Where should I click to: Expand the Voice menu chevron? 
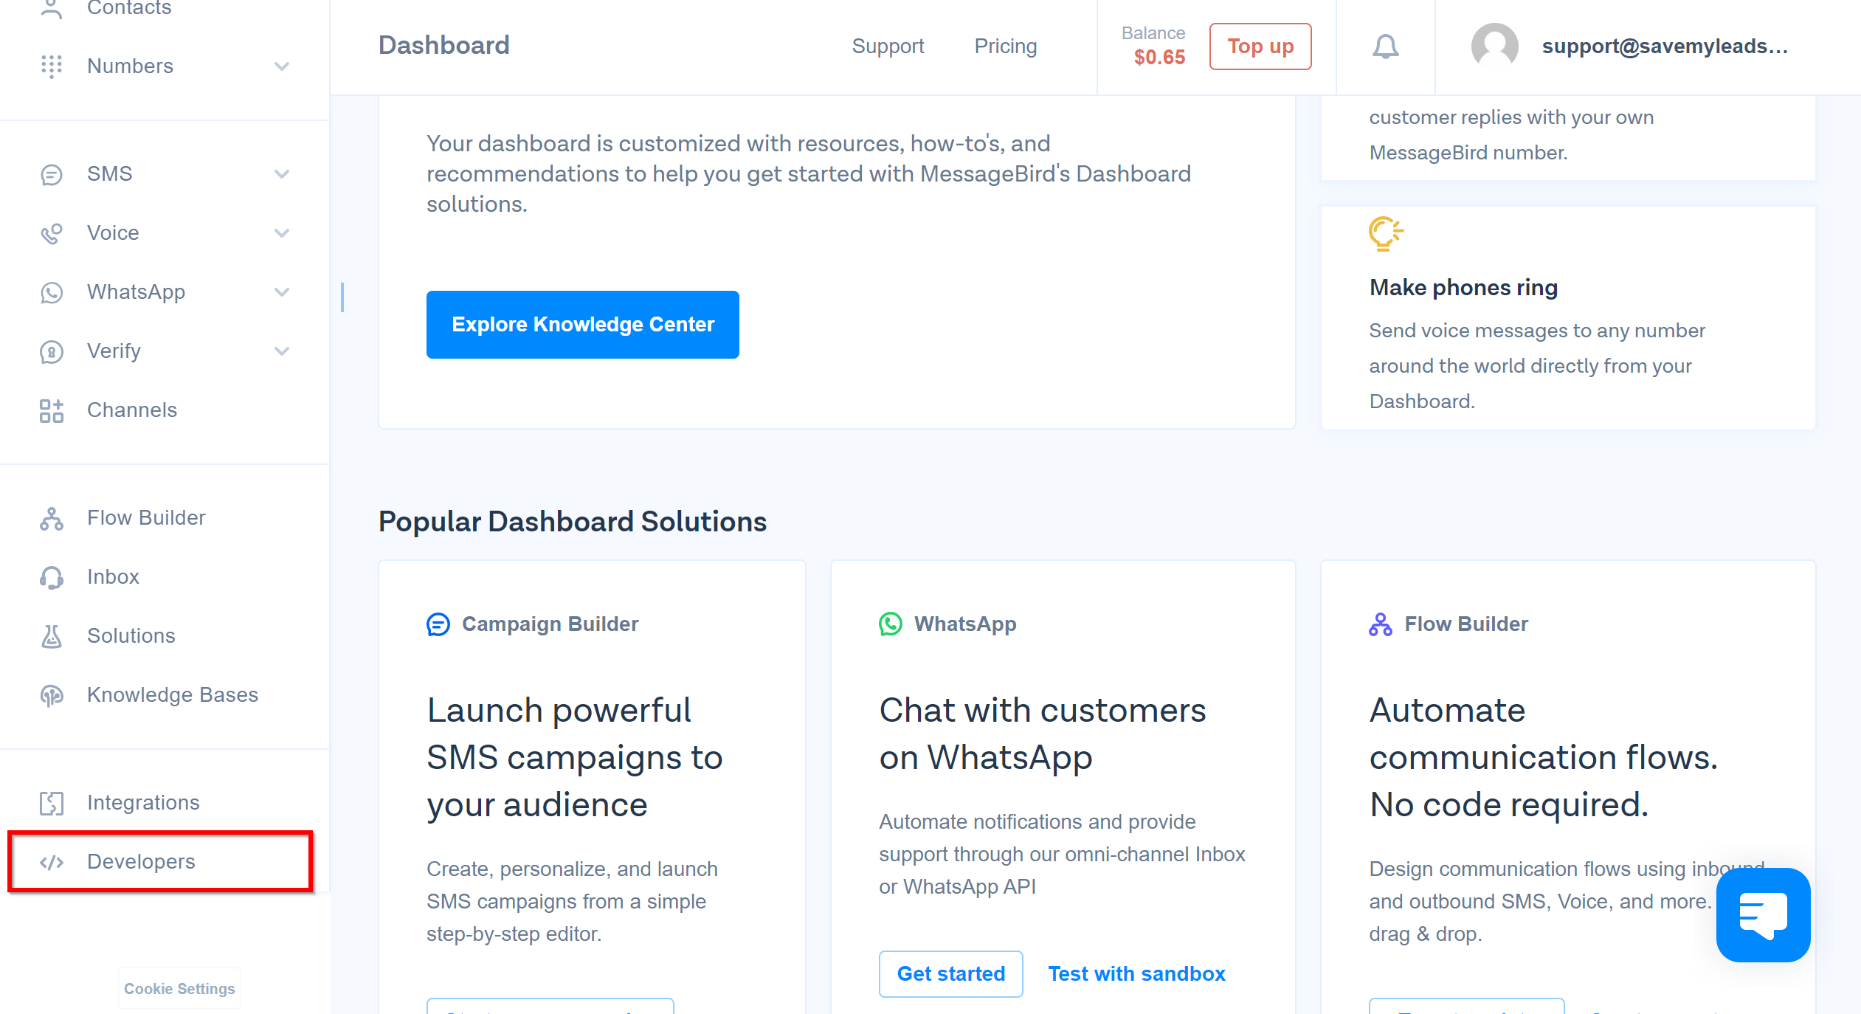(x=282, y=233)
